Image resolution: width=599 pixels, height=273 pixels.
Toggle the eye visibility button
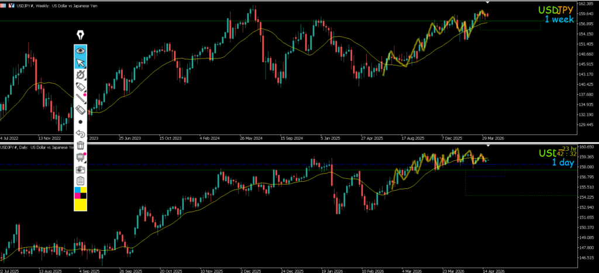[80, 51]
